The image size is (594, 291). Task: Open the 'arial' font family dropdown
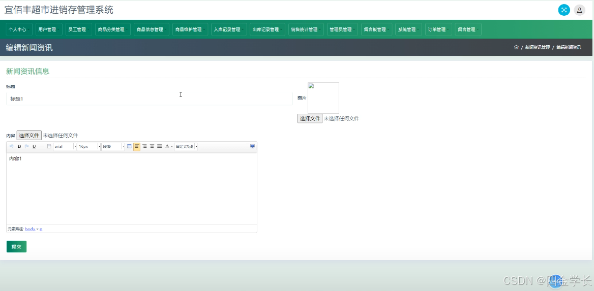click(x=65, y=146)
